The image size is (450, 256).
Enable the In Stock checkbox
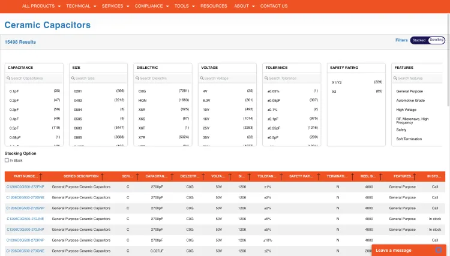(x=7, y=160)
